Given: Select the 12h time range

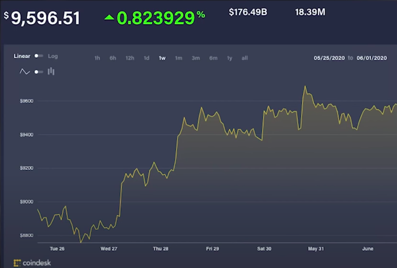Looking at the screenshot, I should (x=130, y=58).
